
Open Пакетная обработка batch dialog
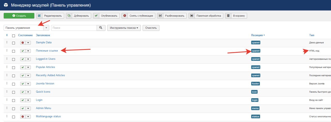[206, 16]
